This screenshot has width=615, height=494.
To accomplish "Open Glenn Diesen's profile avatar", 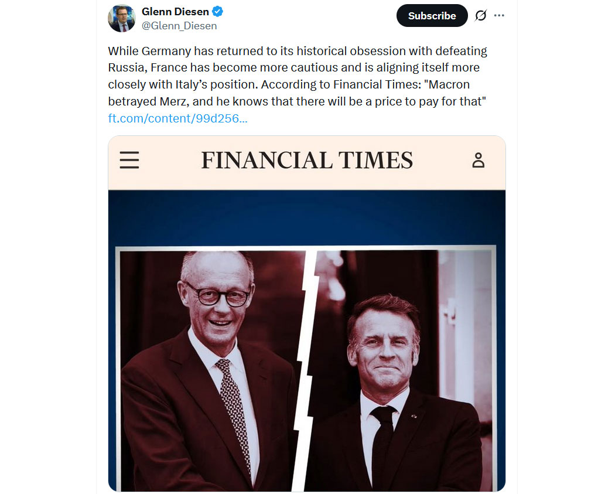I will click(122, 18).
